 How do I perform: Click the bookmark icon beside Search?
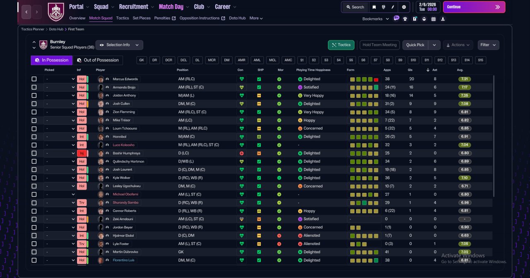coord(374,7)
